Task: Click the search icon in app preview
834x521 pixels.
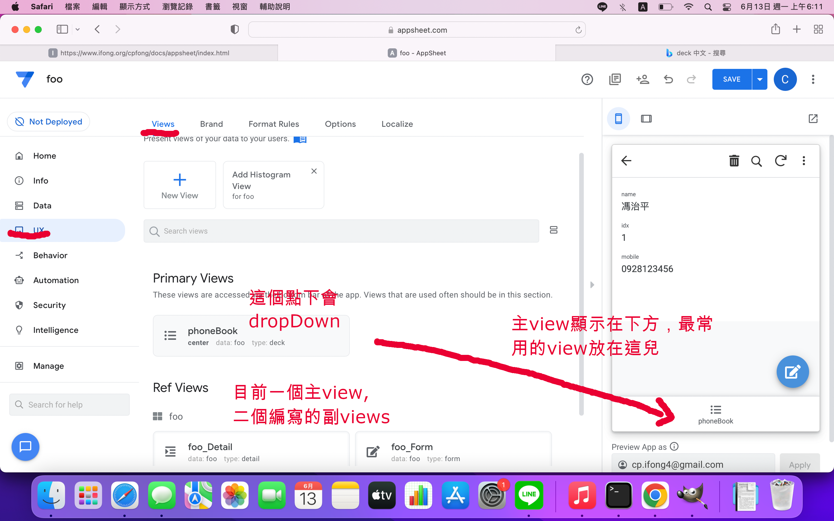Action: (756, 161)
